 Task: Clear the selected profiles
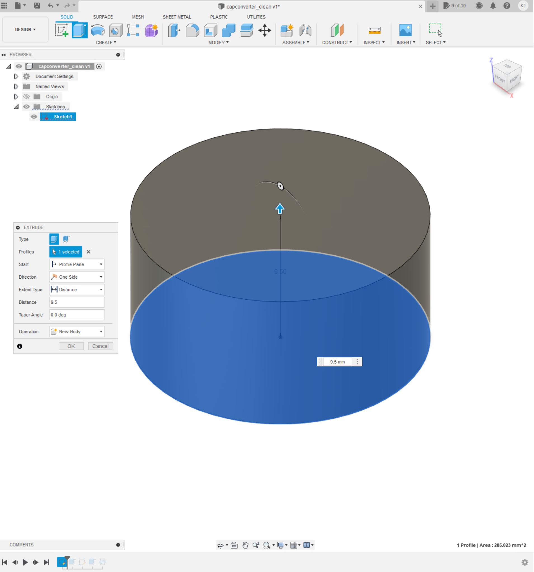89,252
